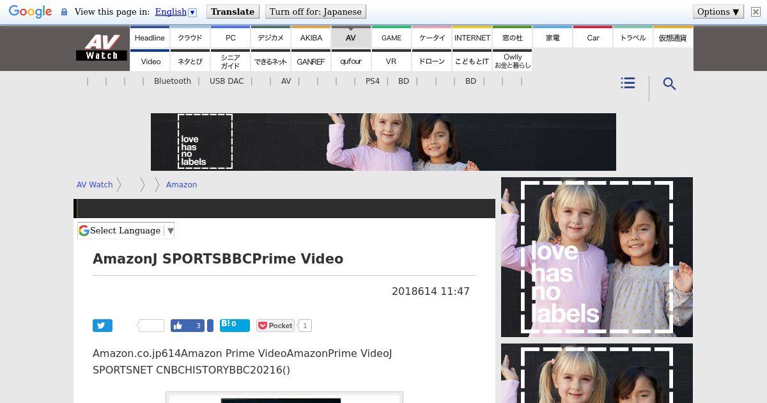Open the magnifier search icon
Image resolution: width=767 pixels, height=403 pixels.
coord(669,84)
